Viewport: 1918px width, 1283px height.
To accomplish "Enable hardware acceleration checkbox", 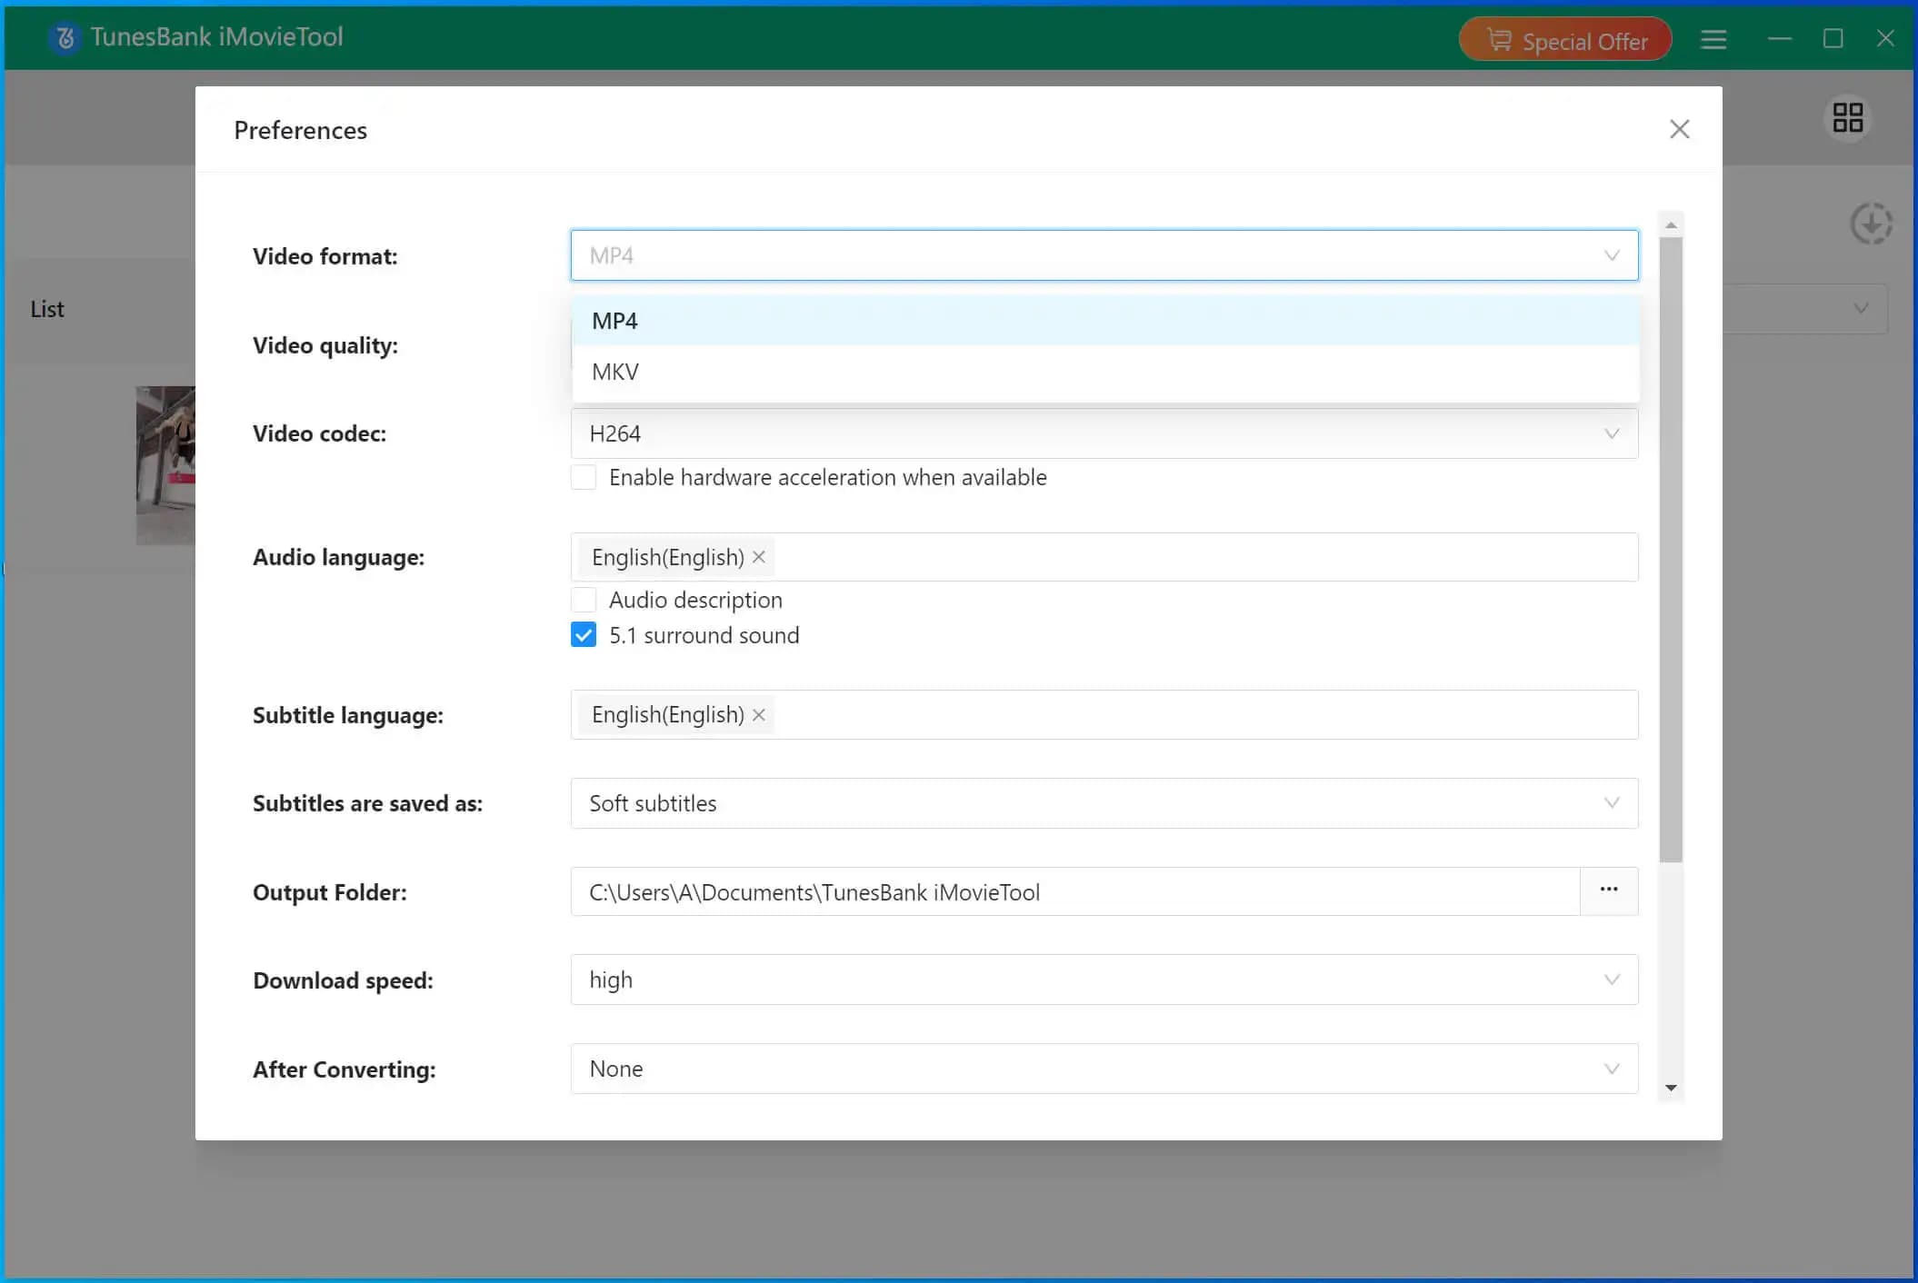I will tap(584, 477).
